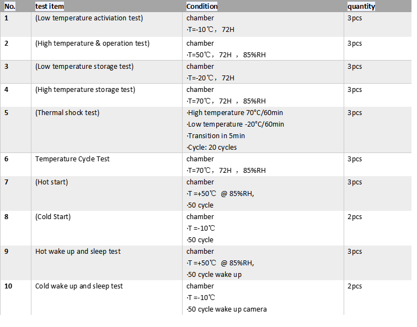Click Cold wake up and sleep test cell

79,286
